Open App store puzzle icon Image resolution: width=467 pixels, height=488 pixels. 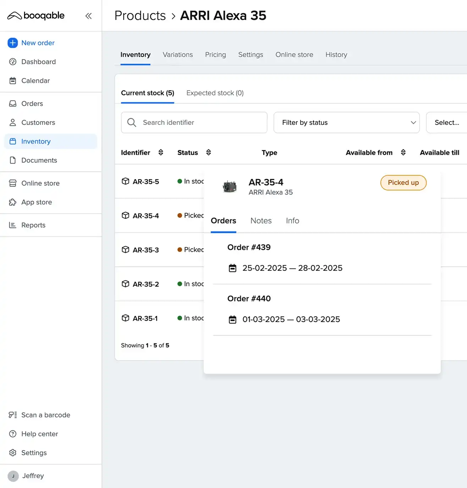pos(13,202)
